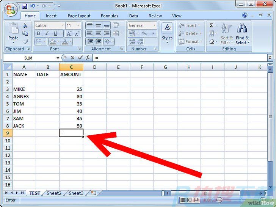The image size is (276, 207).
Task: Open the font size 11 dropdown
Action: 78,25
